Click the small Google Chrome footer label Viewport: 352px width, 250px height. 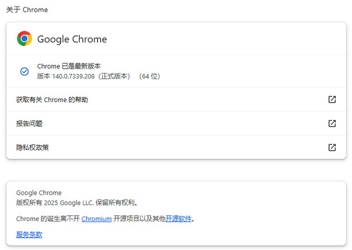coord(39,193)
